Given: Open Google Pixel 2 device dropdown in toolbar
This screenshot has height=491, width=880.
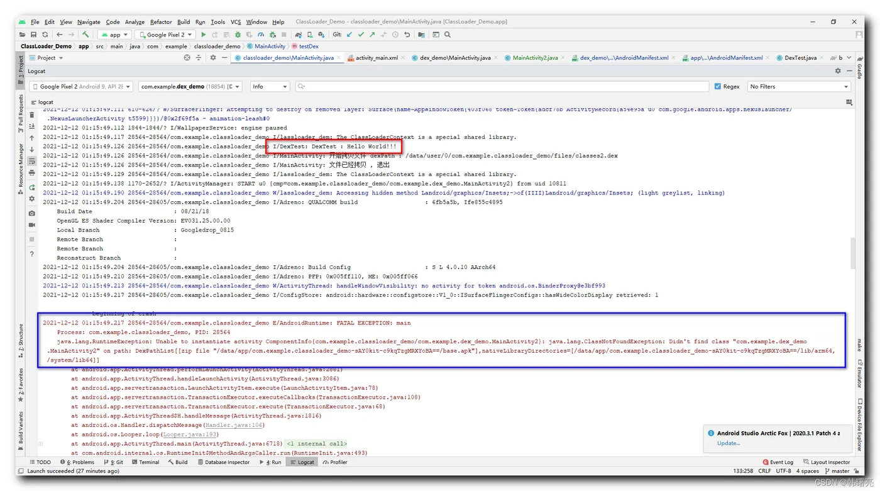Looking at the screenshot, I should coord(165,35).
